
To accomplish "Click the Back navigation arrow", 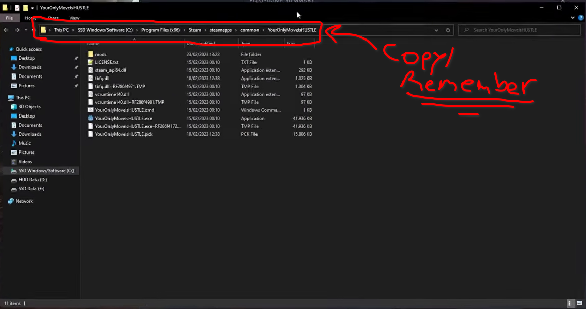I will [x=6, y=30].
